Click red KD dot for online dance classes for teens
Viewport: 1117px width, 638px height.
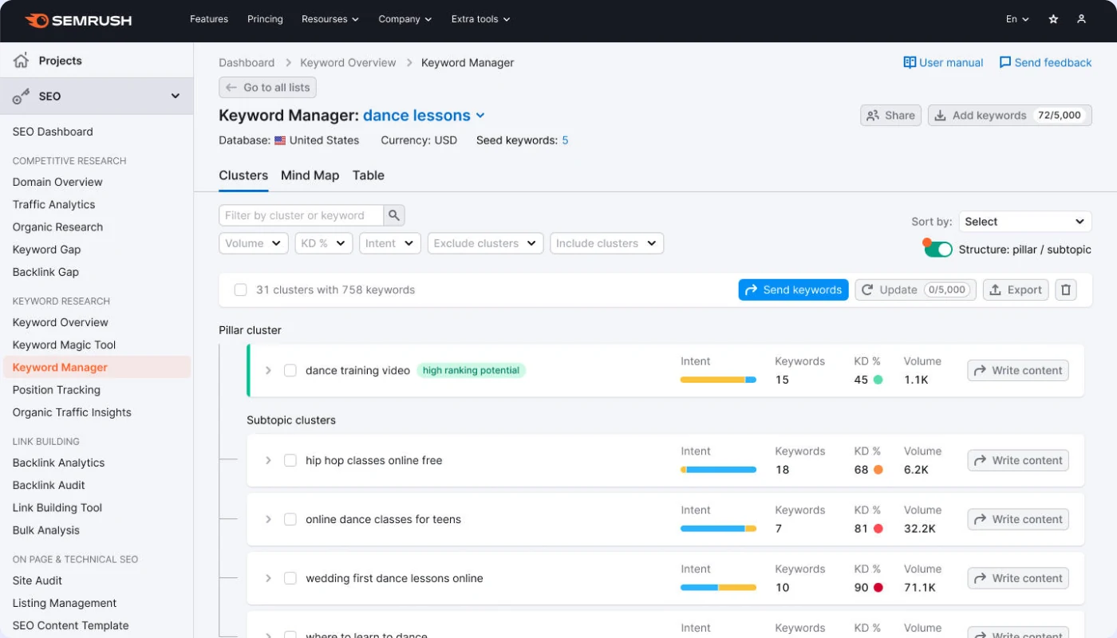(x=878, y=528)
